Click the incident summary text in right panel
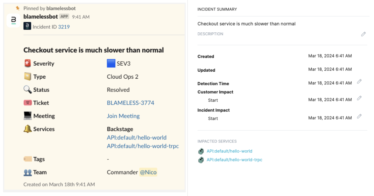 (x=247, y=24)
